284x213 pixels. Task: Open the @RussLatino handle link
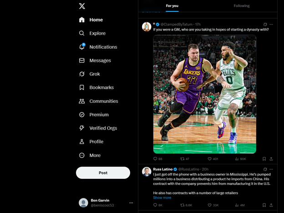pyautogui.click(x=189, y=169)
